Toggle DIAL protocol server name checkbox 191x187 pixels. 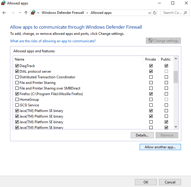click(x=17, y=71)
